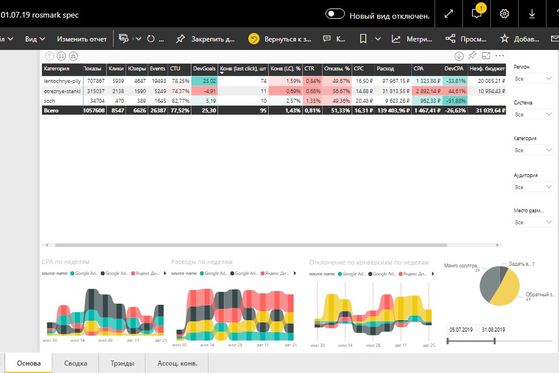Open full screen mode with the diagonal arrows icon
This screenshot has height=373, width=559.
[449, 14]
